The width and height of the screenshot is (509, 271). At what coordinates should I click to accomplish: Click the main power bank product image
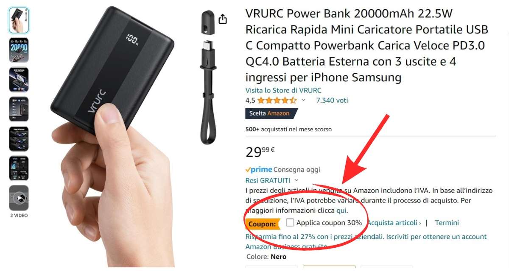112,135
